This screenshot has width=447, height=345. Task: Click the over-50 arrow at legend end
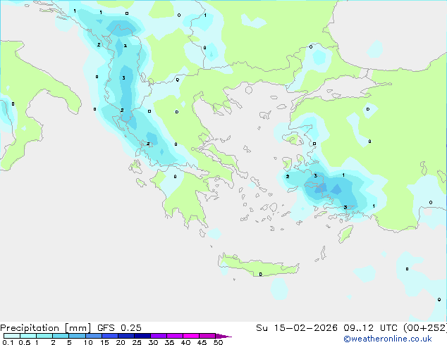pyautogui.click(x=223, y=336)
